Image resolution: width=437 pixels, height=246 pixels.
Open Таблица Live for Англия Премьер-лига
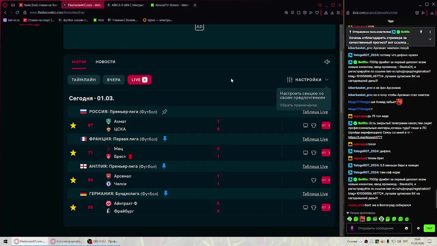click(x=315, y=166)
